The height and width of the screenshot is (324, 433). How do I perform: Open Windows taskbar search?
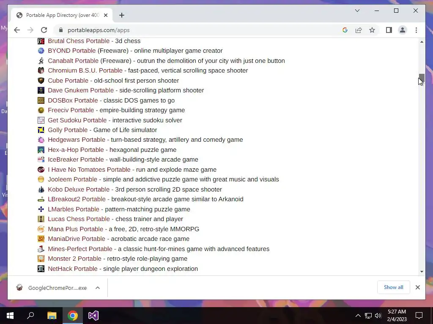coord(30,316)
